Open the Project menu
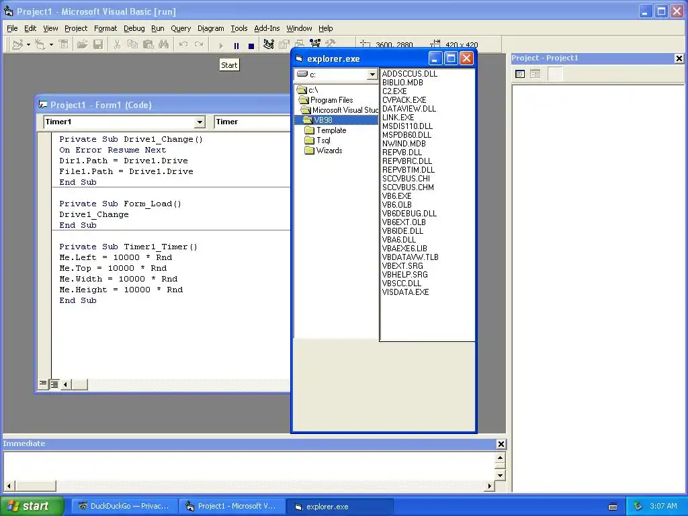 point(76,28)
